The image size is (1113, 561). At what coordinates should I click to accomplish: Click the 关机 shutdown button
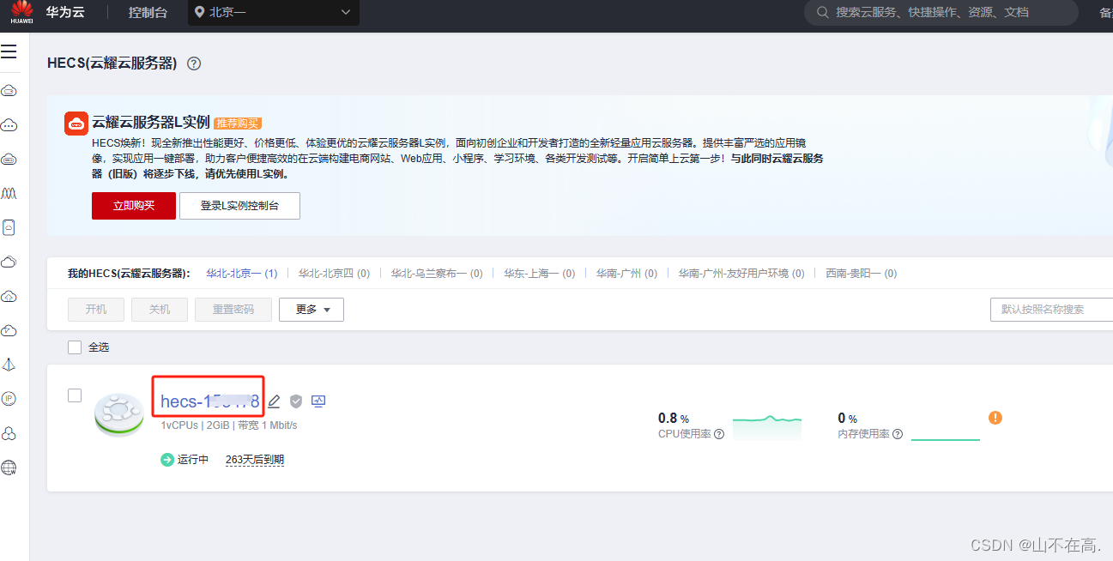[160, 310]
